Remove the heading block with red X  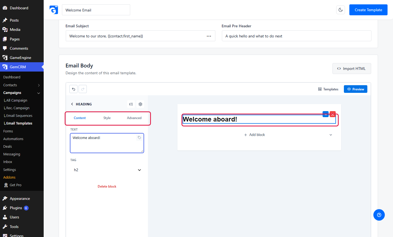click(x=333, y=114)
